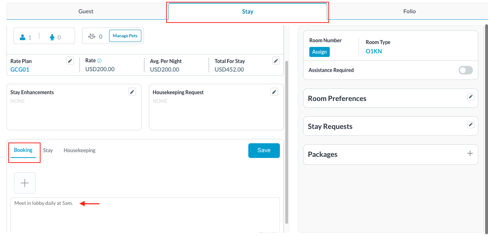
Task: Toggle the Assistance Required switch
Action: click(465, 70)
